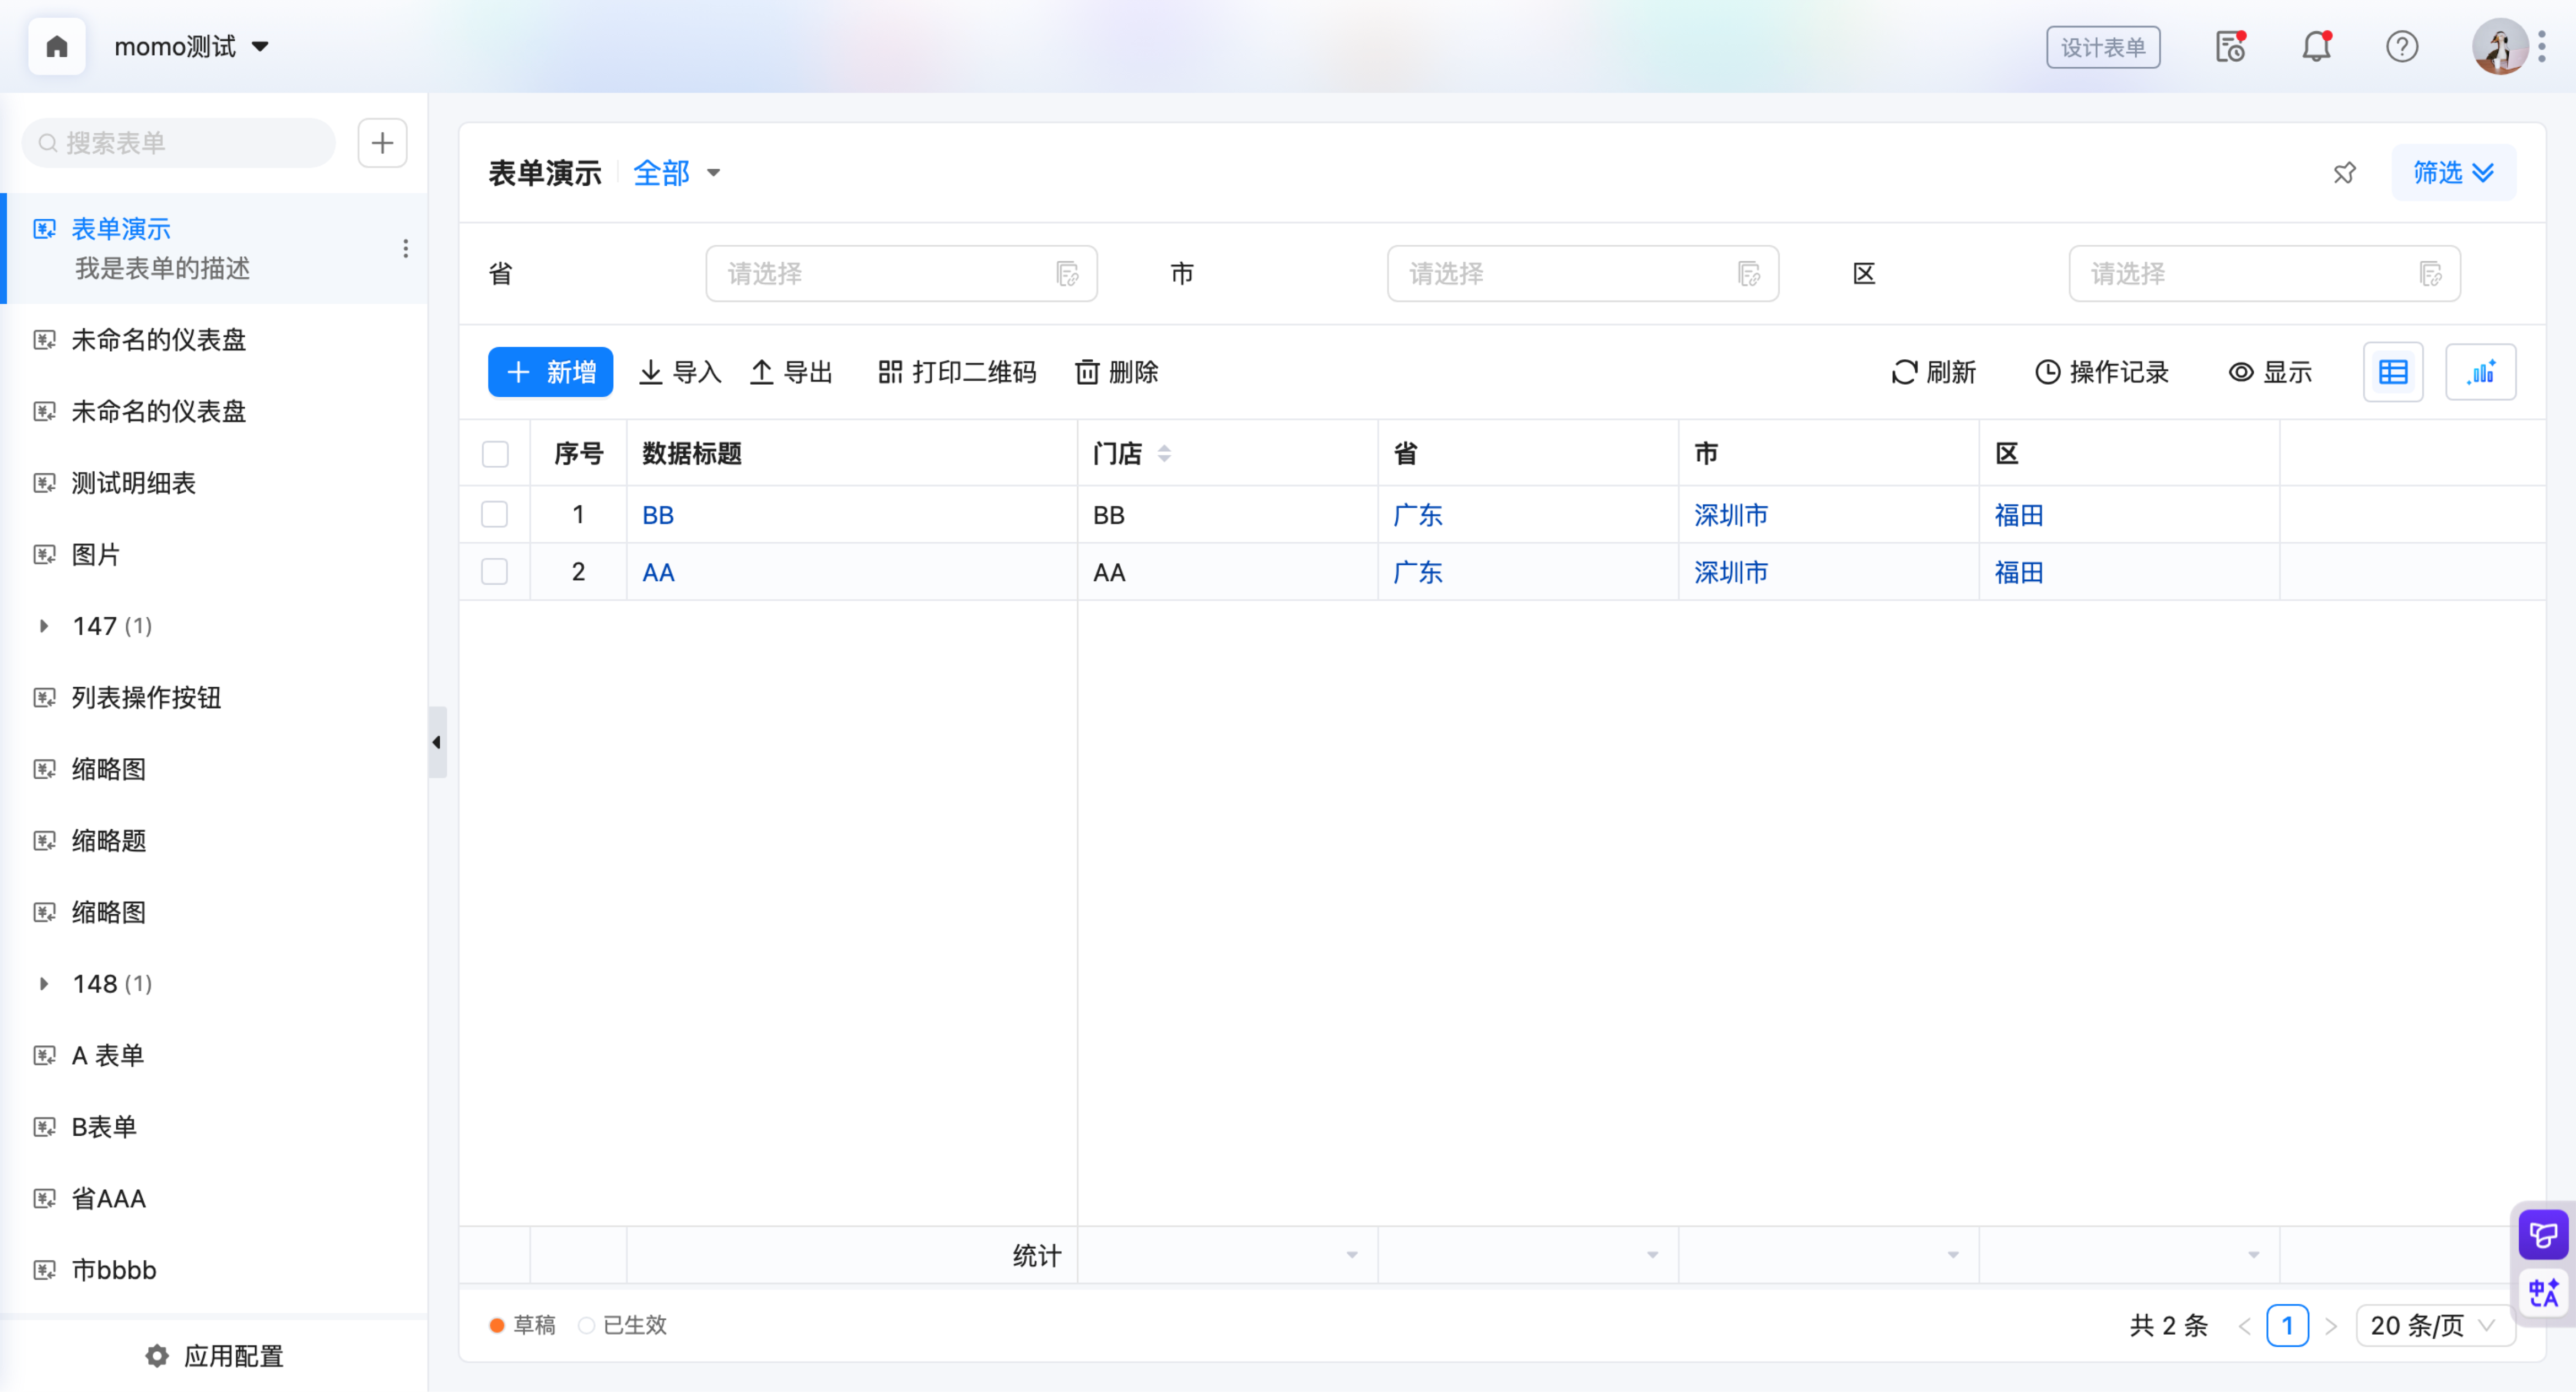Viewport: 2576px width, 1392px height.
Task: Open the AA data title link
Action: [658, 572]
